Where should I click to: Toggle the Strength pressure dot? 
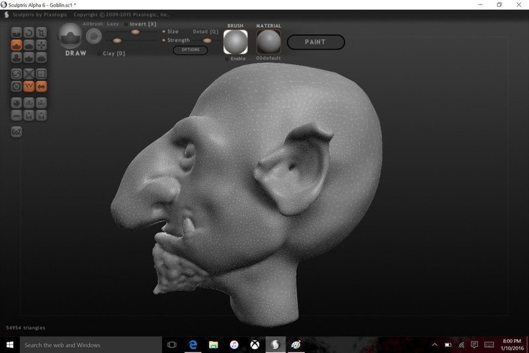[x=163, y=40]
